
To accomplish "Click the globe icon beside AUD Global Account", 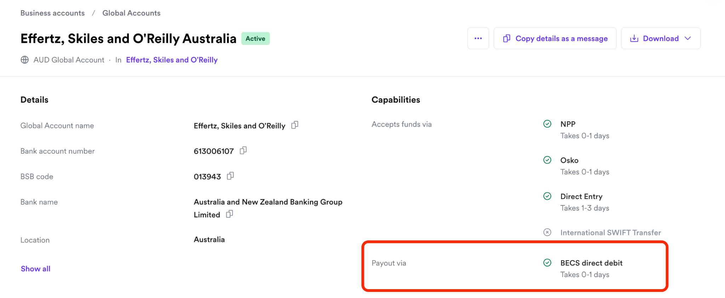I will pos(25,60).
